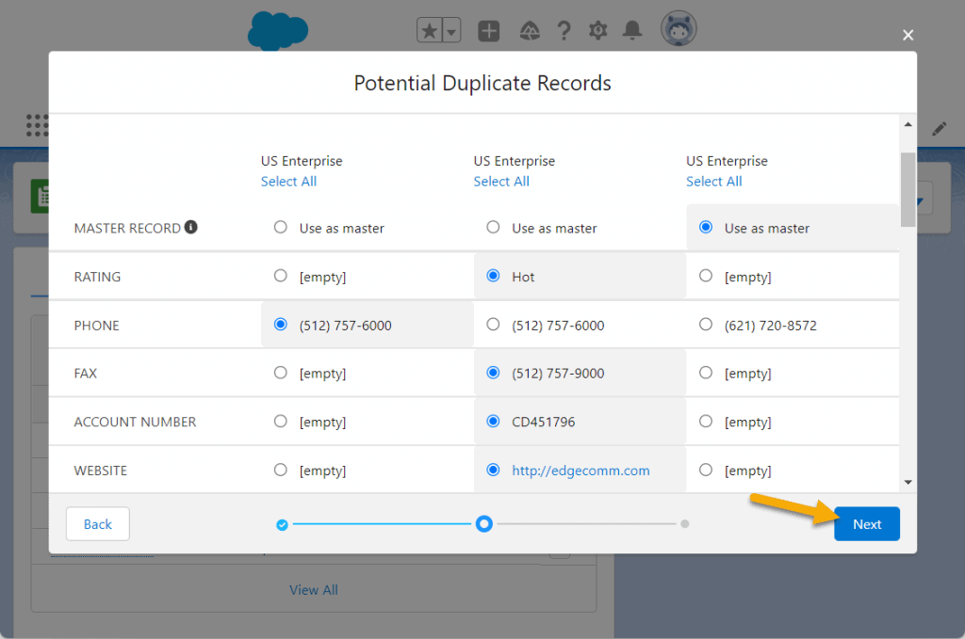Open Salesforce Help question mark icon
Image resolution: width=965 pixels, height=639 pixels.
click(x=564, y=30)
